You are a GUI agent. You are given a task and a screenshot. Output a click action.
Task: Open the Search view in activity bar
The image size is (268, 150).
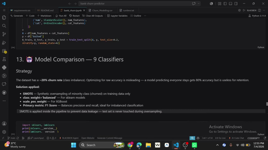point(4,26)
